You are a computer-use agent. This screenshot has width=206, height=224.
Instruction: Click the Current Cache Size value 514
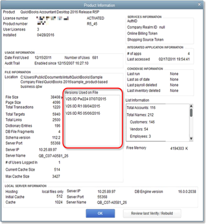click(57, 169)
